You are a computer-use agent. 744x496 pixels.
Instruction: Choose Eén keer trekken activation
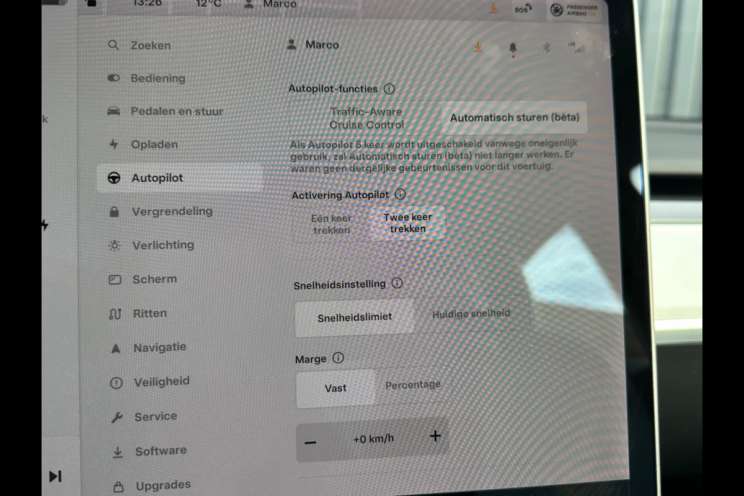pyautogui.click(x=331, y=224)
